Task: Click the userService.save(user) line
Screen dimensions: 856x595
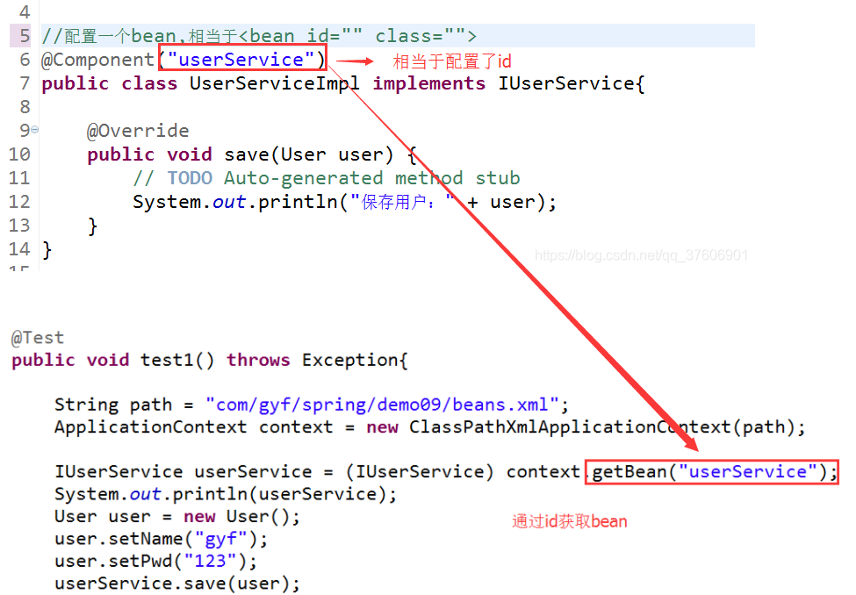Action: (x=177, y=584)
